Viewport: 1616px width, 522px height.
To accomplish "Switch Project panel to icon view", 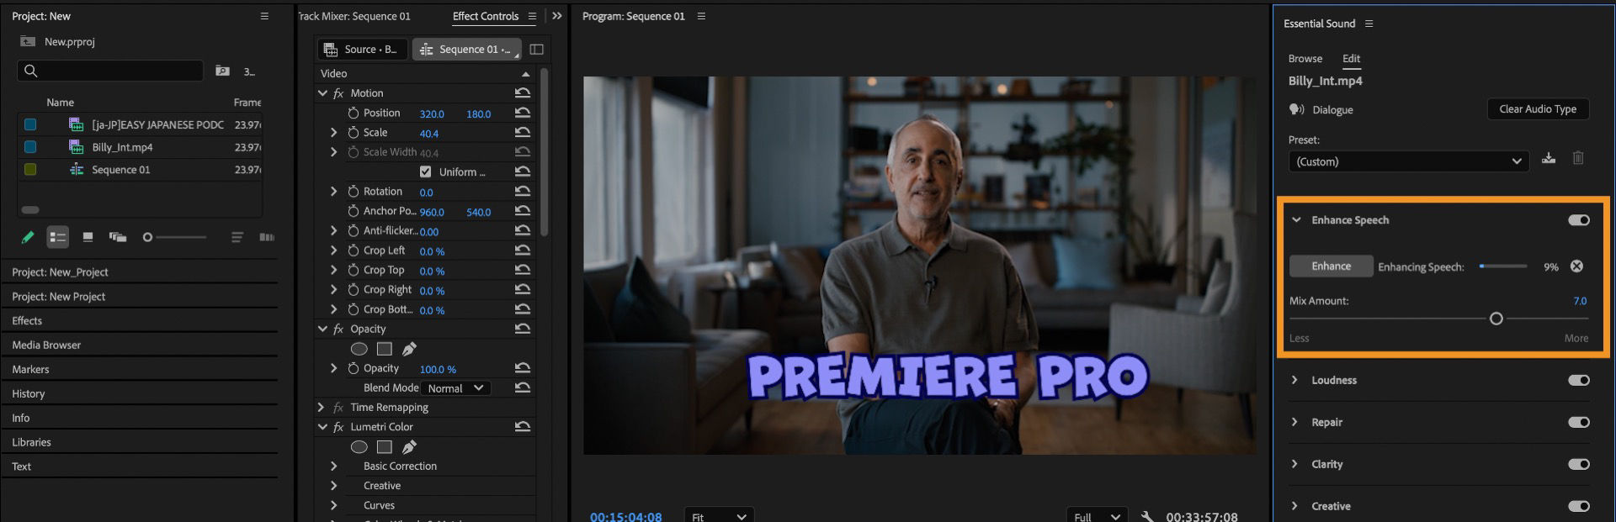I will coord(88,237).
